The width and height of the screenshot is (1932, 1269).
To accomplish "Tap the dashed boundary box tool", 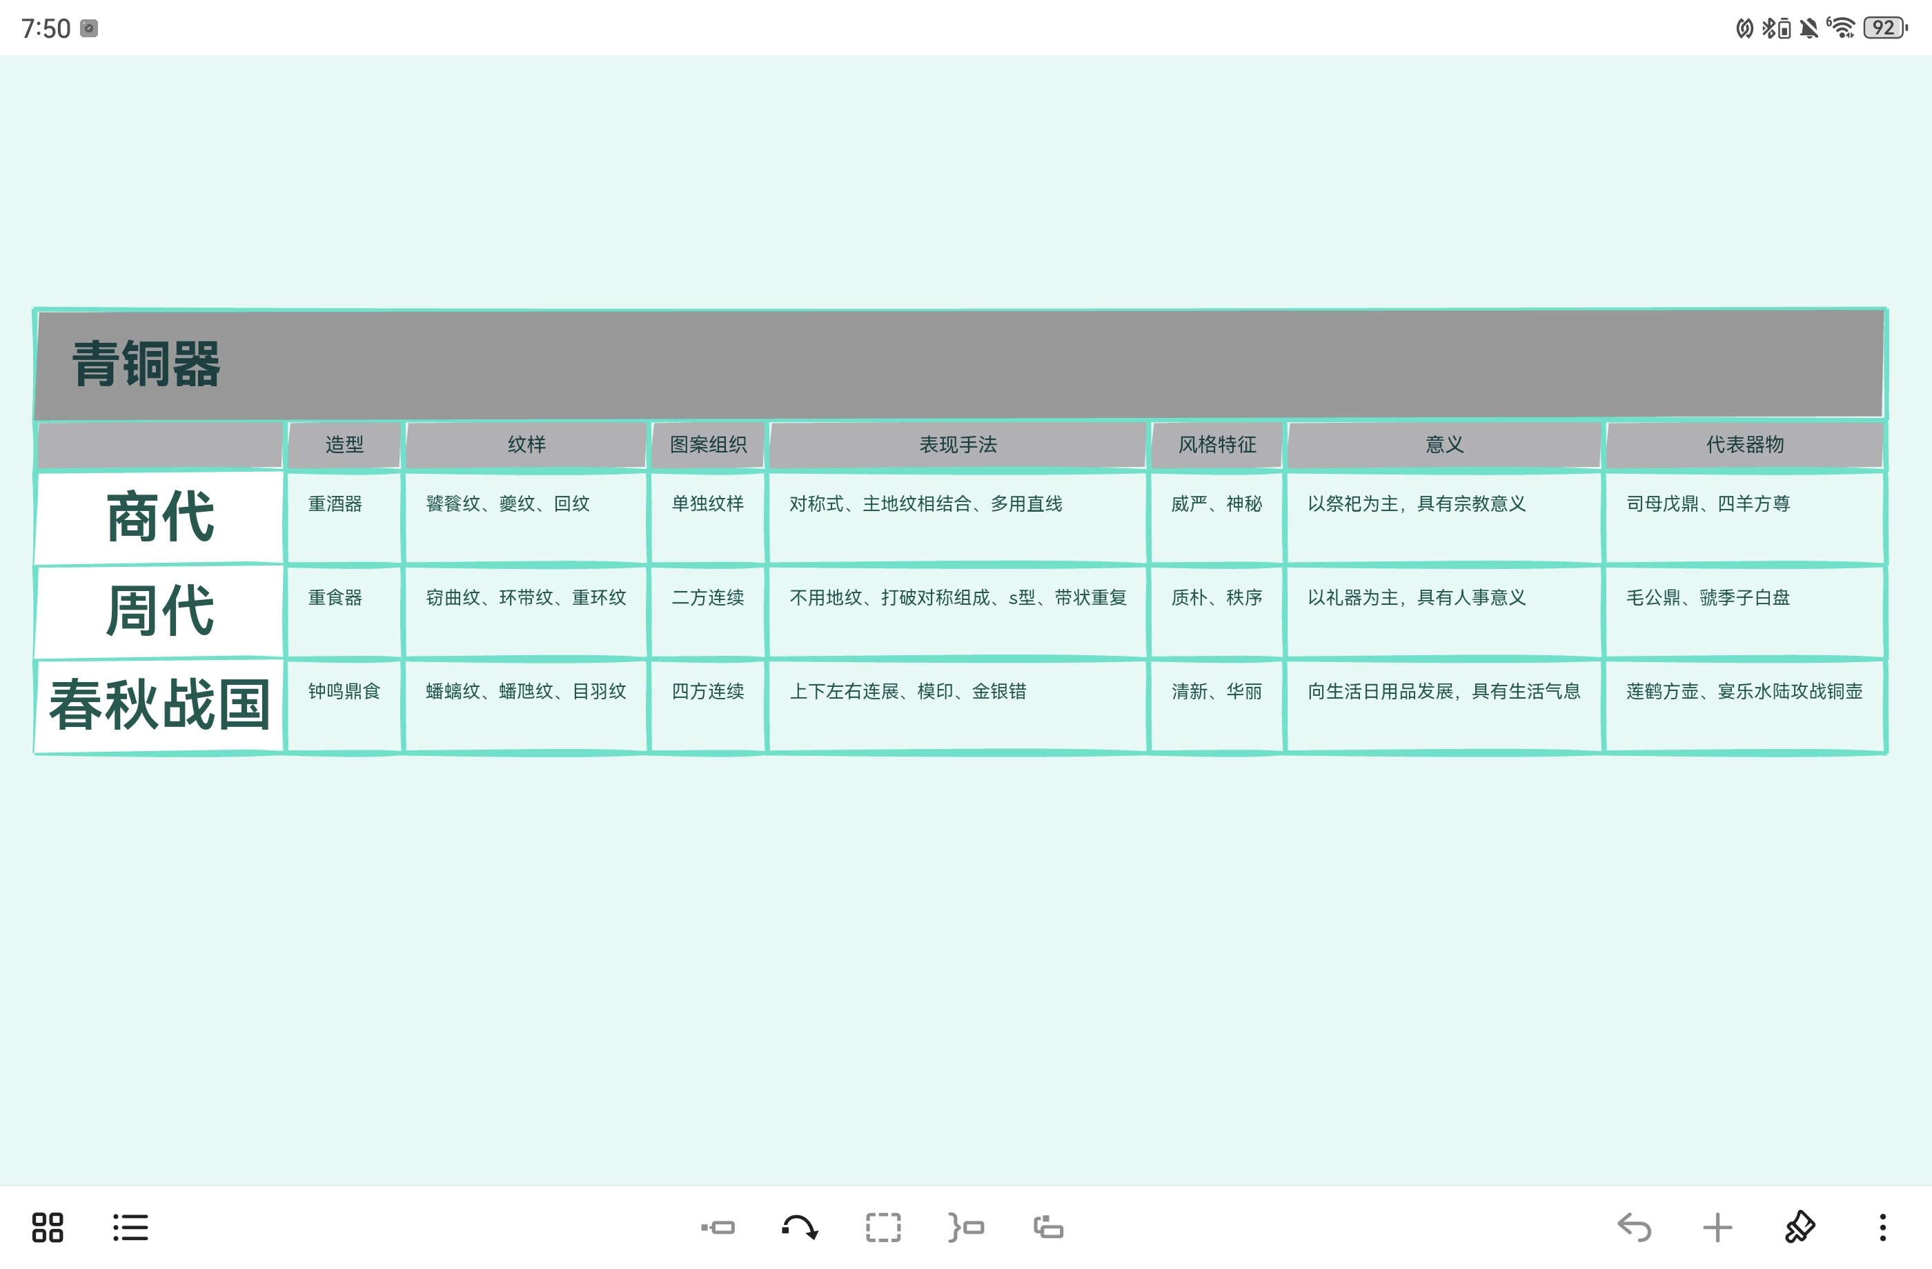I will (x=883, y=1227).
